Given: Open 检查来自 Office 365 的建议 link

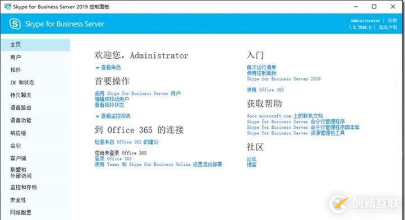Looking at the screenshot, I should tap(127, 142).
